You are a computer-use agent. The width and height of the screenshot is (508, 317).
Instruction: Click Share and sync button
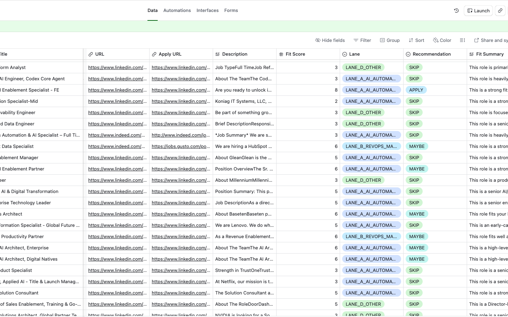click(x=491, y=40)
